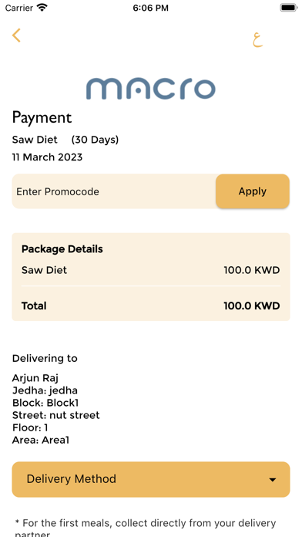
Task: Switch language via Arabic letter icon
Action: click(258, 39)
